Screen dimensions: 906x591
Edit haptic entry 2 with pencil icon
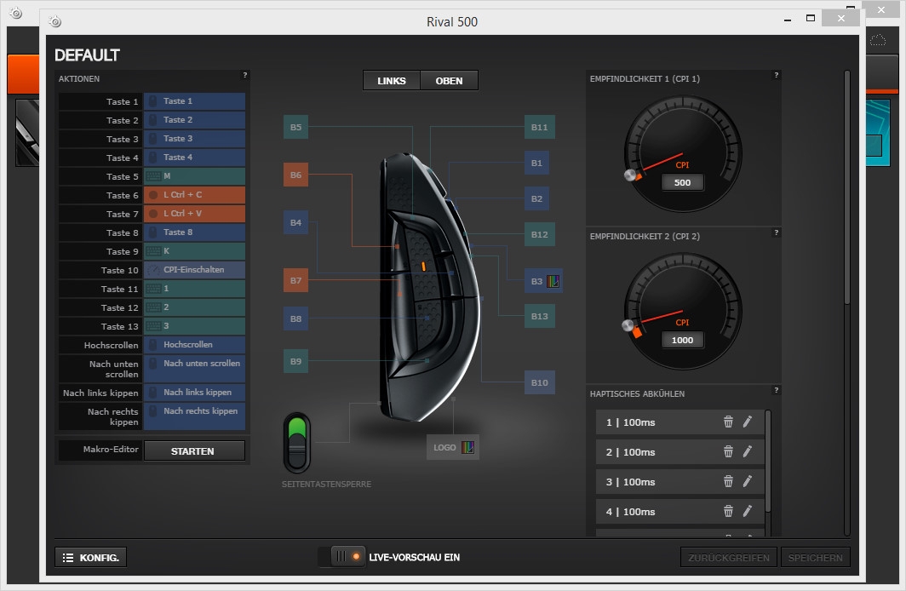tap(748, 451)
